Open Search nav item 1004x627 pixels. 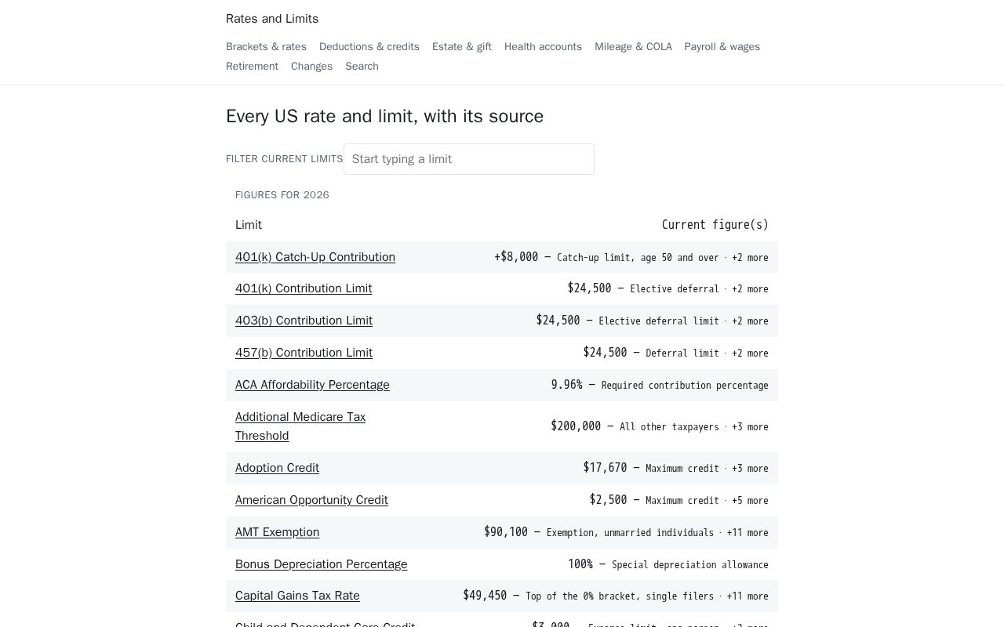pos(362,67)
